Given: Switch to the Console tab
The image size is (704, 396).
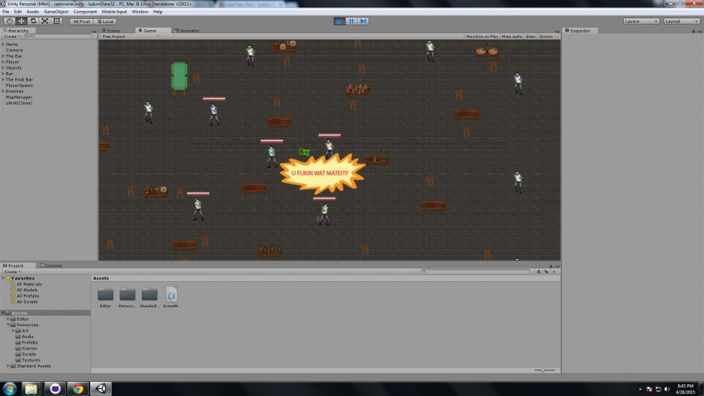Looking at the screenshot, I should [x=51, y=265].
